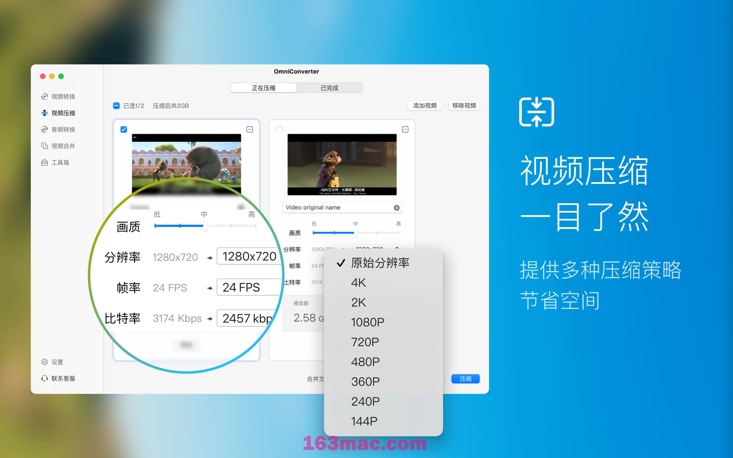The height and width of the screenshot is (458, 733).
Task: Open magnified 2457 kbps bitrate dropdown
Action: (247, 318)
